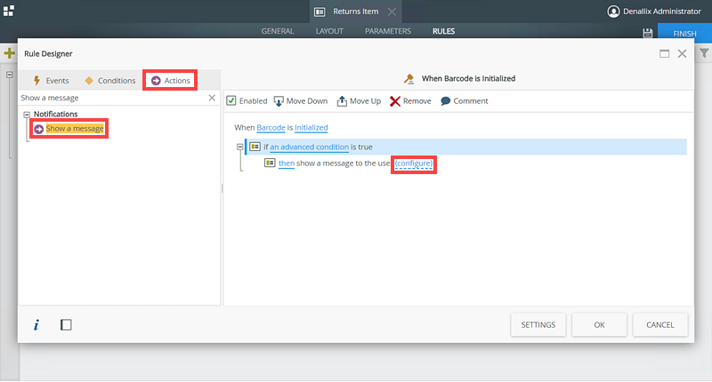
Task: Collapse the Notifications tree node
Action: pos(27,115)
